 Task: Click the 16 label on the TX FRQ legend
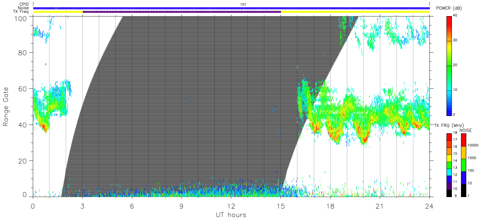pyautogui.click(x=455, y=147)
